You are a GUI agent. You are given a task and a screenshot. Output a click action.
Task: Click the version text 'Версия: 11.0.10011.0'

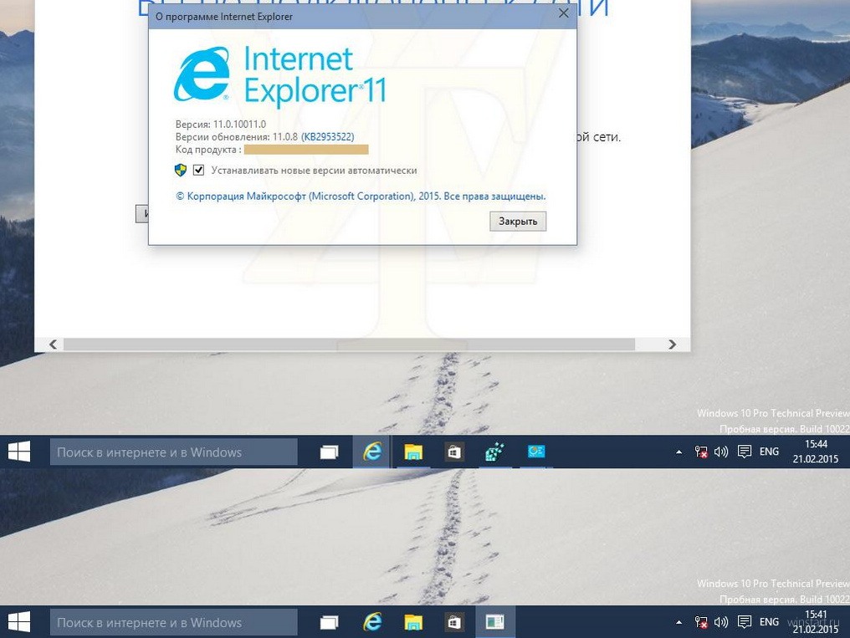point(221,124)
